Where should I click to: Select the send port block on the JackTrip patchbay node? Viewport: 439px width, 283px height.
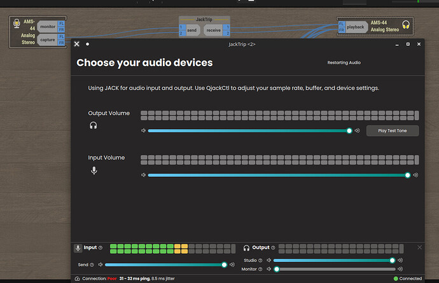click(x=192, y=31)
